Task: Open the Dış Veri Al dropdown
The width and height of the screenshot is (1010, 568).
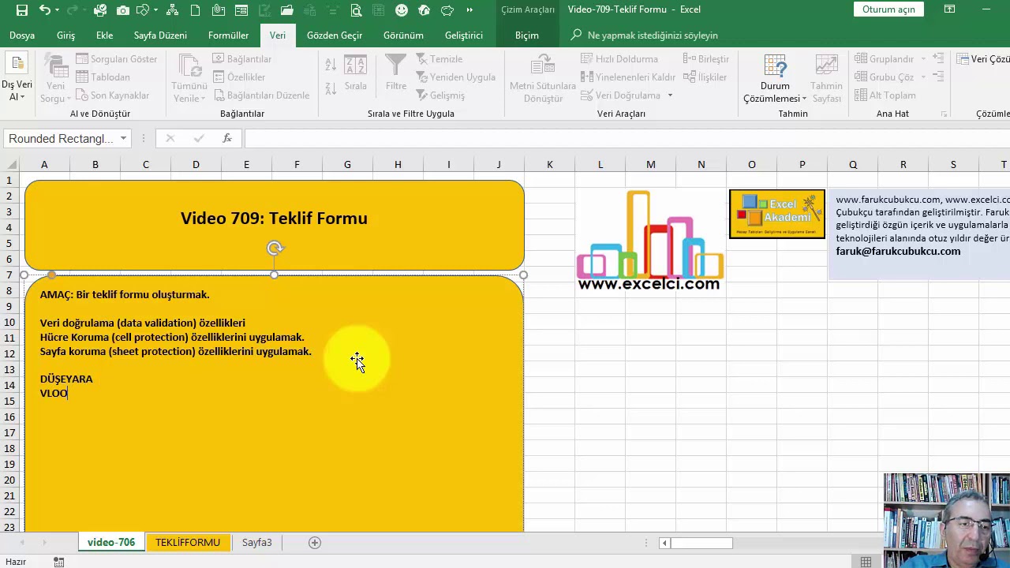Action: [17, 79]
